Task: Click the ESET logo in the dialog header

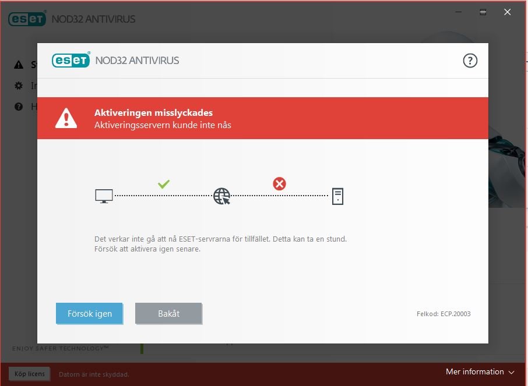Action: coord(71,60)
